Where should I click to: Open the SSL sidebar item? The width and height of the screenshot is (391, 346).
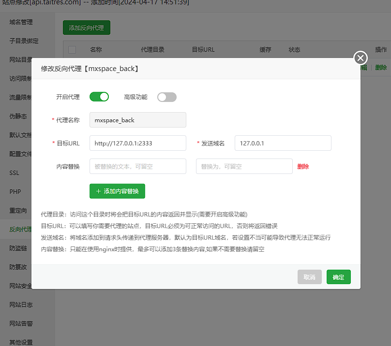click(14, 173)
